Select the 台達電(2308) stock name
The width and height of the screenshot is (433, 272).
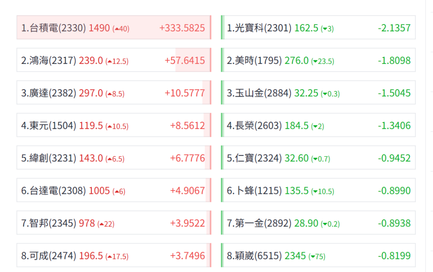click(x=54, y=191)
